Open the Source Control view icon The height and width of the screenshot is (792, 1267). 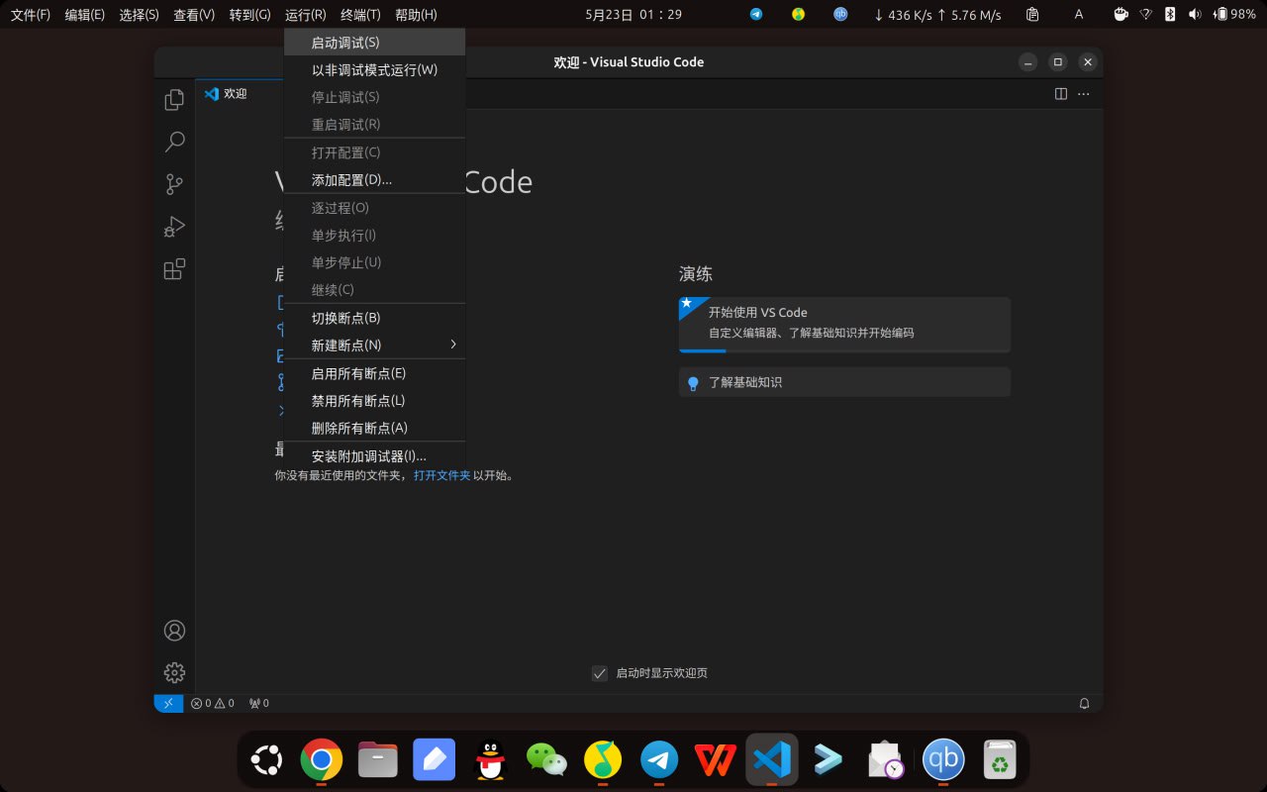click(x=174, y=184)
